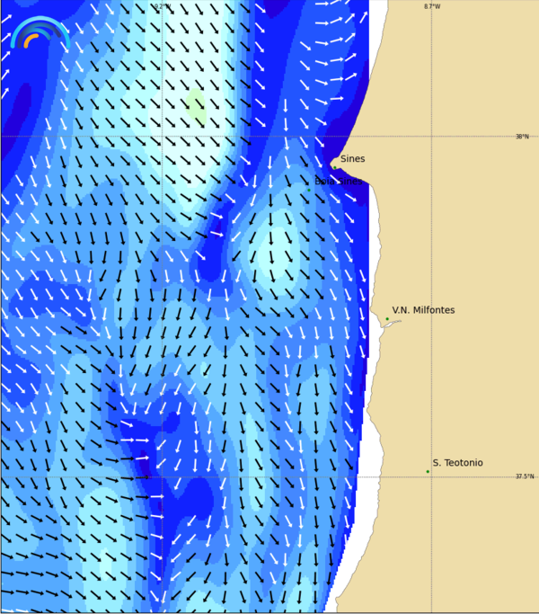Click the rainbow arc logo icon
539x614 pixels.
click(40, 33)
